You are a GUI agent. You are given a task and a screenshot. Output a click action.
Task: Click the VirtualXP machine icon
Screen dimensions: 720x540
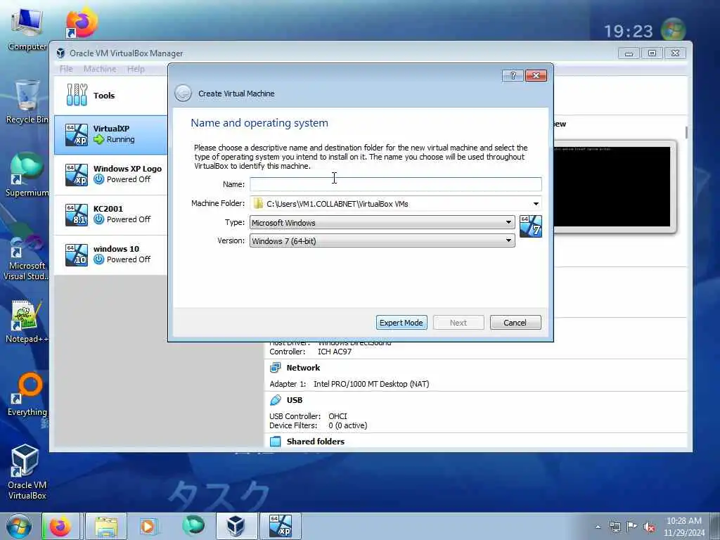76,134
